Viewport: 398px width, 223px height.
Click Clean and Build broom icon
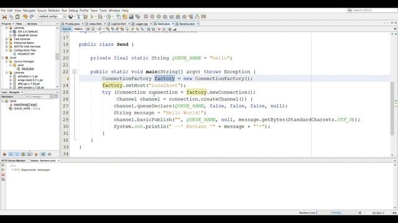pos(85,17)
